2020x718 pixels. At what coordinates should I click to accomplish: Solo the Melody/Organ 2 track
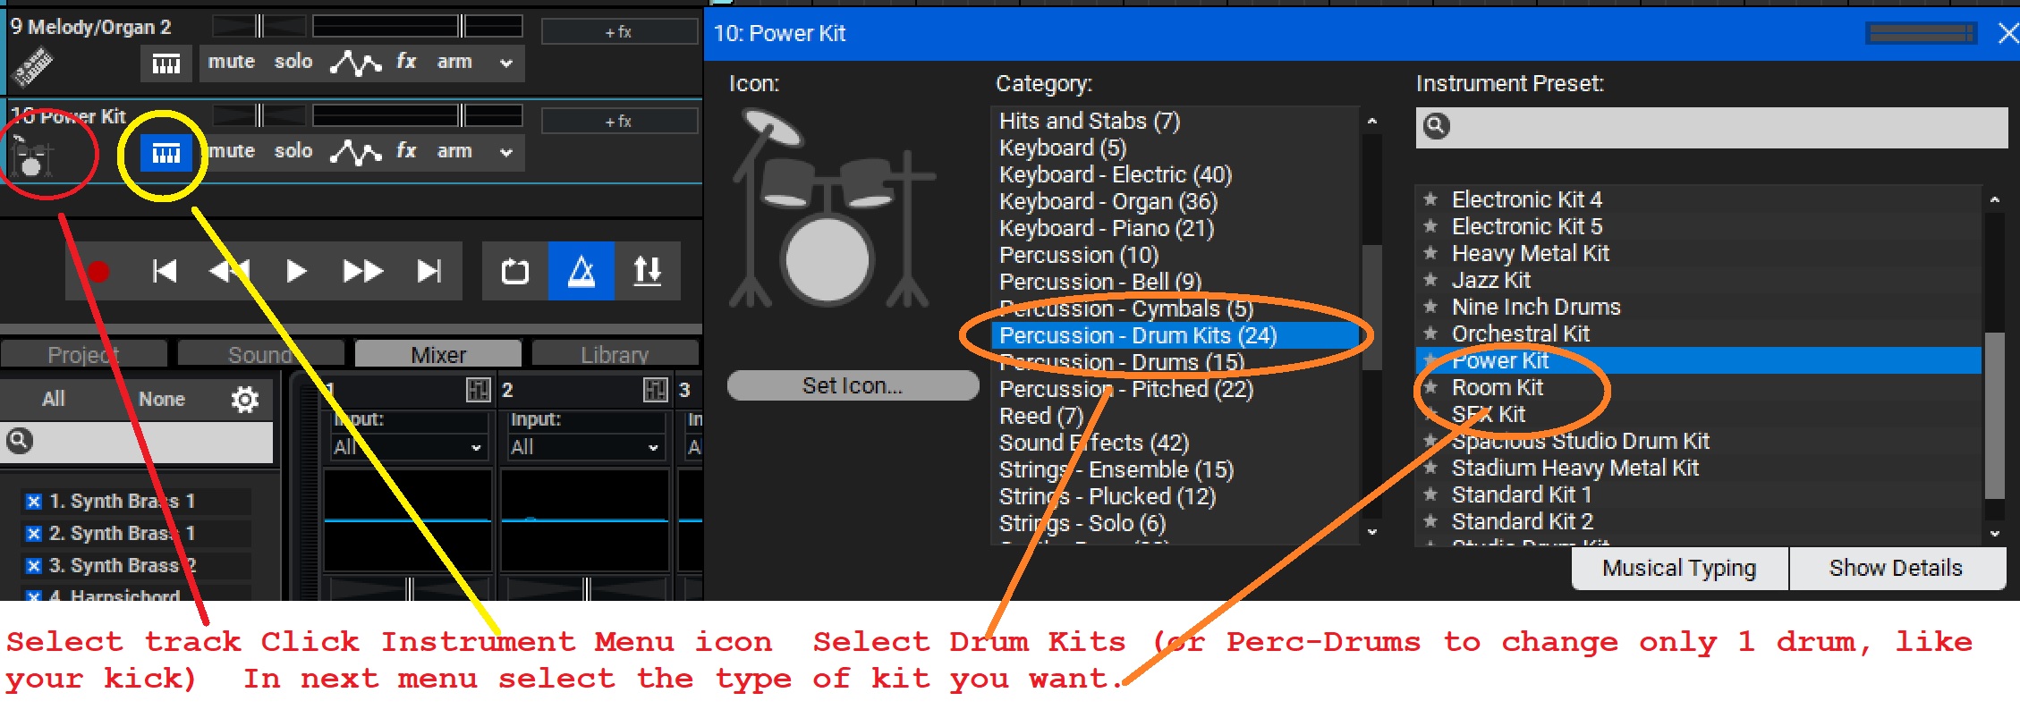click(293, 62)
